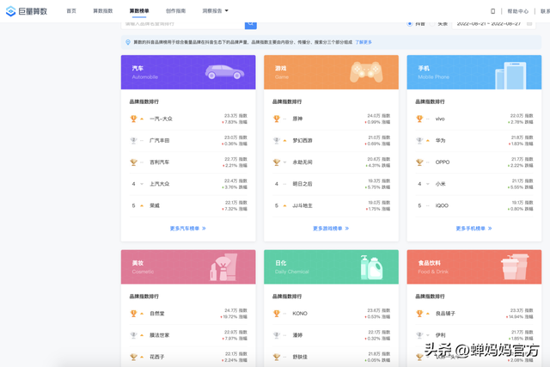The height and width of the screenshot is (367, 550).
Task: Click the gold trophy next to KONO
Action: (277, 314)
